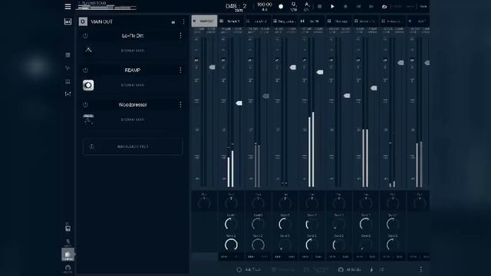Click the Add Audio Effect button

(x=133, y=146)
